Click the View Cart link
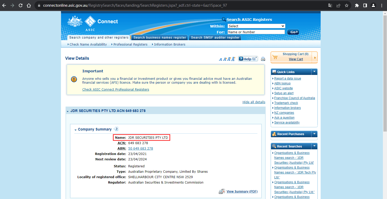The image size is (387, 199). [296, 59]
